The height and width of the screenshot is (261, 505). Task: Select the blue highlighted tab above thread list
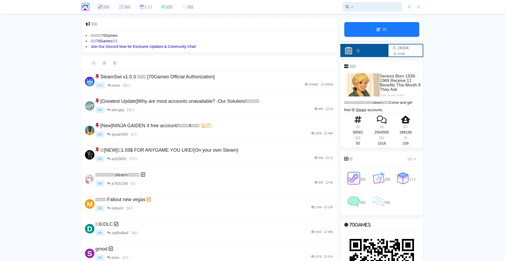click(x=94, y=63)
